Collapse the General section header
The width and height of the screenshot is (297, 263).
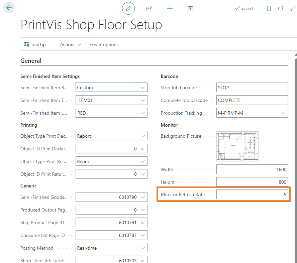click(31, 60)
